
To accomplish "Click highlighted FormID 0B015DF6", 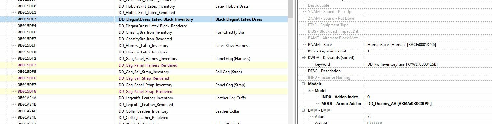I will pyautogui.click(x=27, y=78).
